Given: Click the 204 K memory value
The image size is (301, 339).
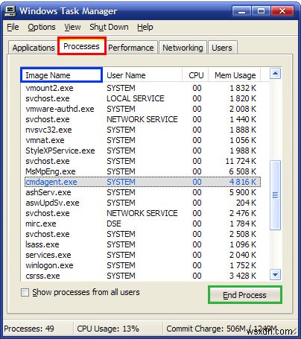Looking at the screenshot, I should click(246, 203).
